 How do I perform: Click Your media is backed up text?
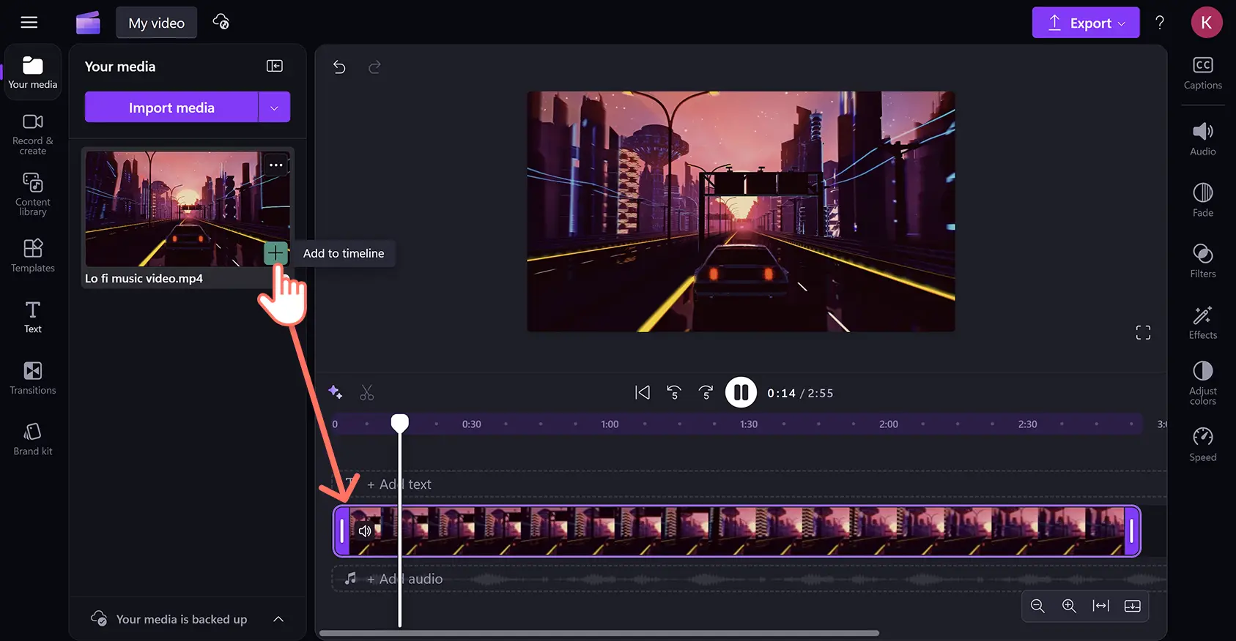[182, 619]
